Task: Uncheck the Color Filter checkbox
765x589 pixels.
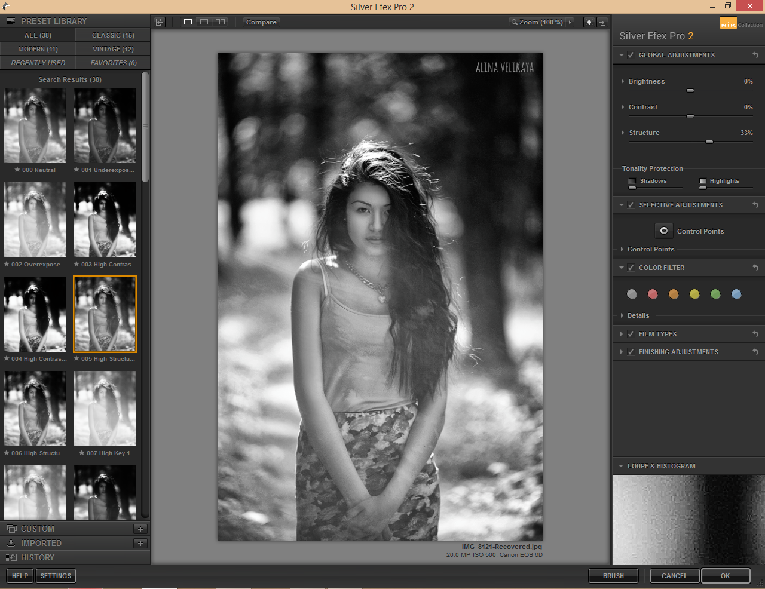Action: [x=631, y=268]
